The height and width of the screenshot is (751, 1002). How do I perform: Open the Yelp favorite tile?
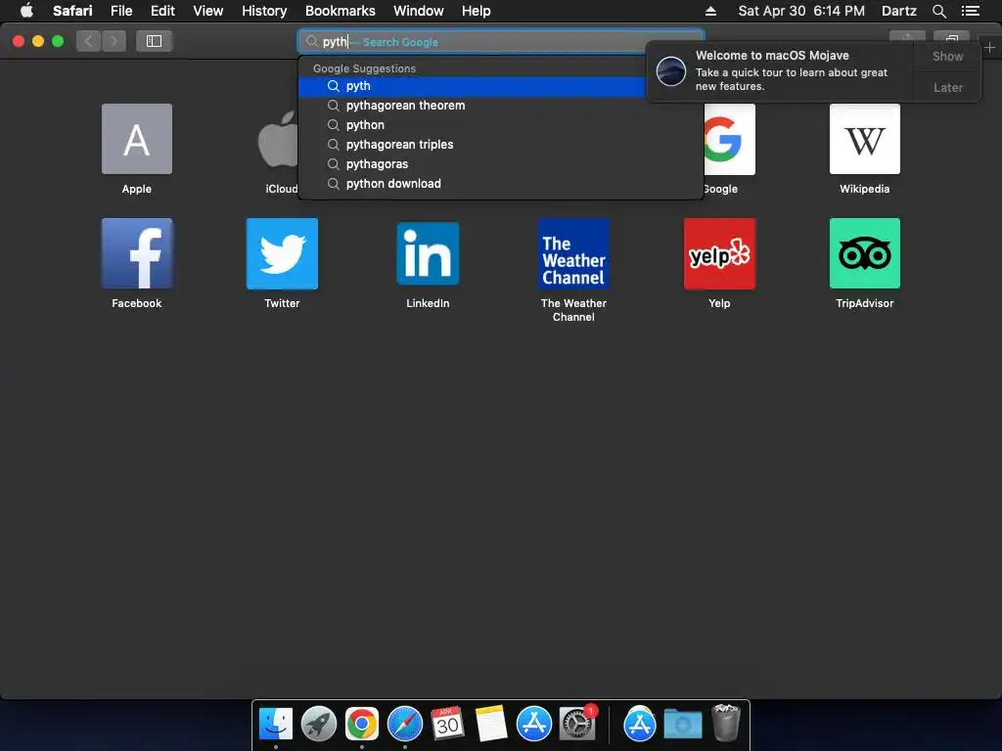(x=719, y=253)
